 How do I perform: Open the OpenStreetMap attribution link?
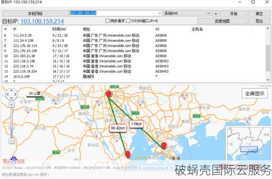(x=153, y=168)
